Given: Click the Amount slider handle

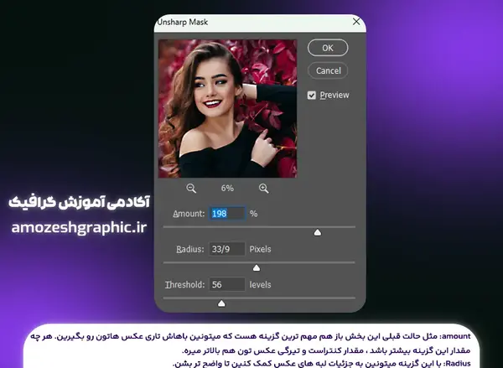Looking at the screenshot, I should tap(318, 232).
